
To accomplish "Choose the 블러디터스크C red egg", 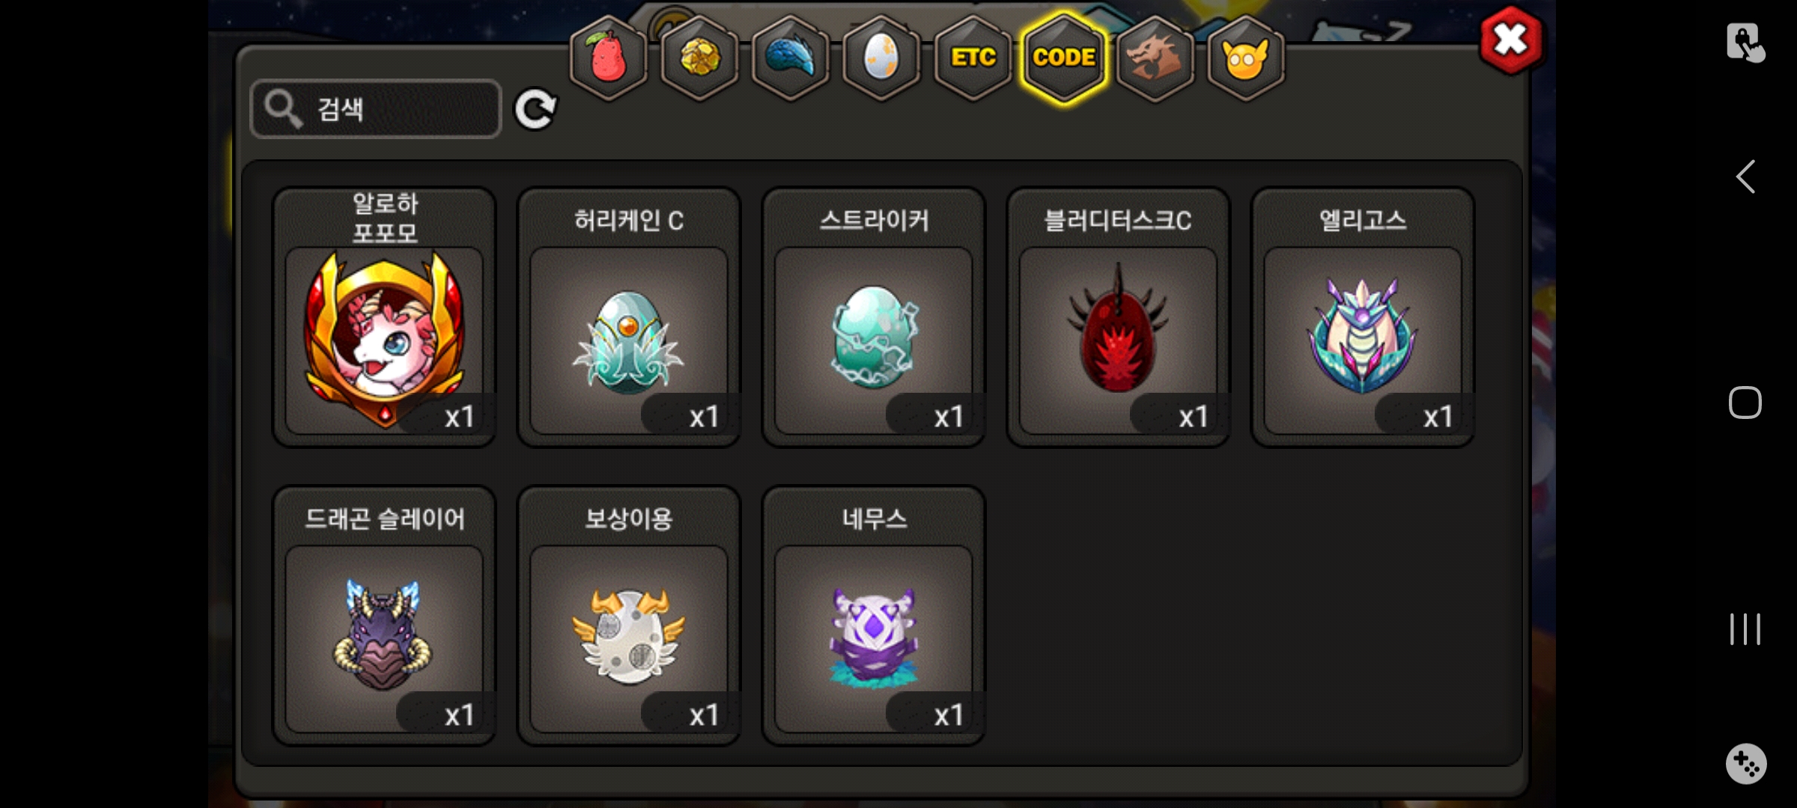I will (x=1119, y=317).
